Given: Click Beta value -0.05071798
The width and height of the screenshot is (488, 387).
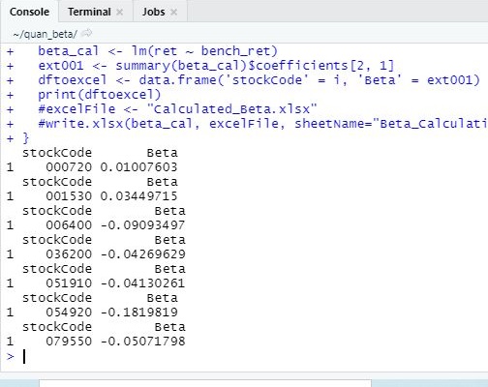Looking at the screenshot, I should [x=142, y=342].
